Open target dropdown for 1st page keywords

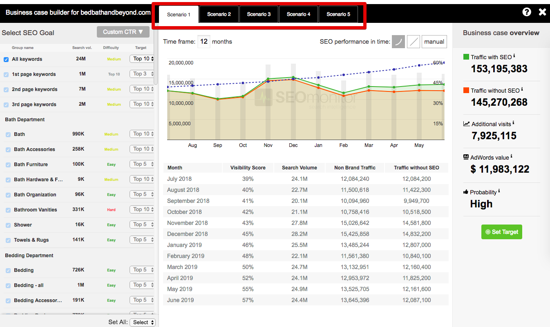coord(142,74)
